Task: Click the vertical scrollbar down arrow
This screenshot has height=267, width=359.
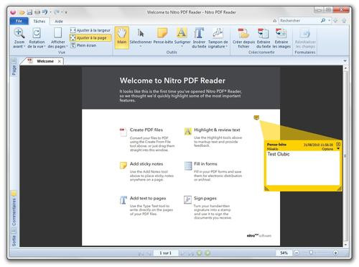Action: (345, 245)
